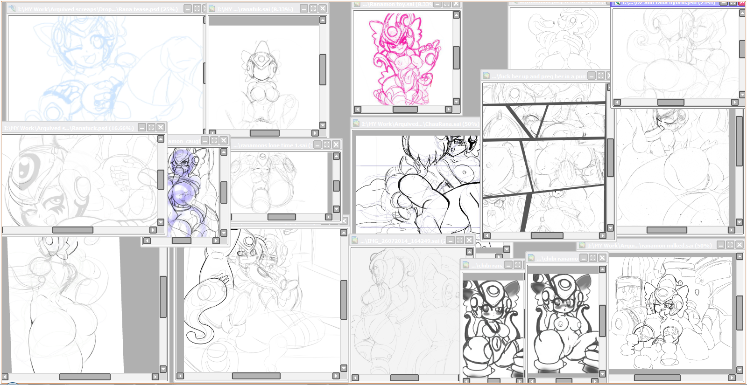The image size is (747, 385).
Task: Maximize the 16.66% .psd window
Action: (x=151, y=127)
